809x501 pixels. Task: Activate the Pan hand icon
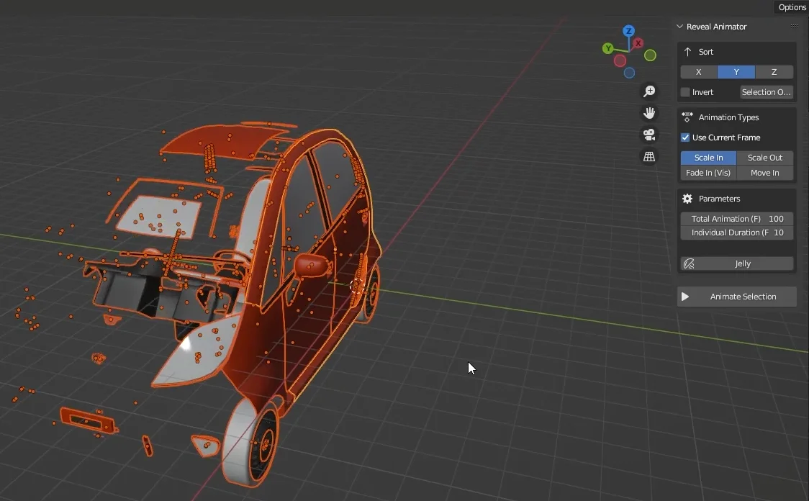click(x=649, y=112)
